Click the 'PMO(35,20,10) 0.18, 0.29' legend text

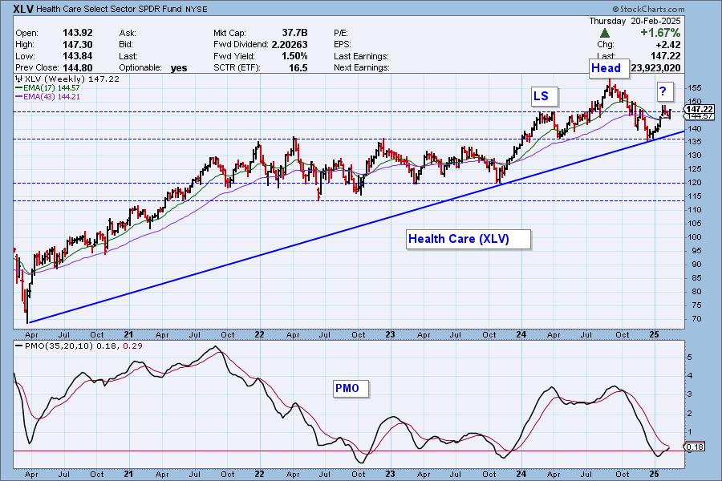(83, 346)
